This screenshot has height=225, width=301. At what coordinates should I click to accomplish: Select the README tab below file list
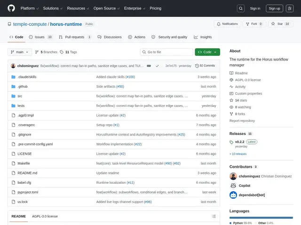[x=18, y=217]
